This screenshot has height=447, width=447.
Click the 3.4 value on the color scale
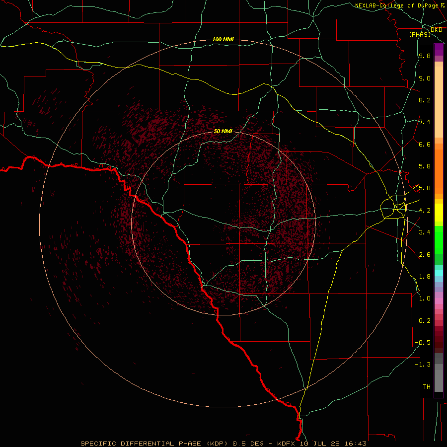click(425, 232)
